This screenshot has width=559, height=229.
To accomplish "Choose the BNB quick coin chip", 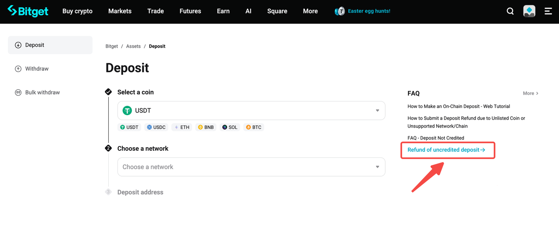I will pos(206,127).
